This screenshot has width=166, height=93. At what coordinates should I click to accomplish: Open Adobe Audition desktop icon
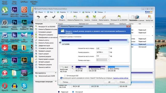pyautogui.click(x=24, y=25)
